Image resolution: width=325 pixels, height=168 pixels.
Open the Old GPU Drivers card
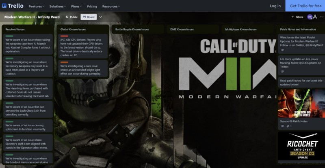(83, 46)
